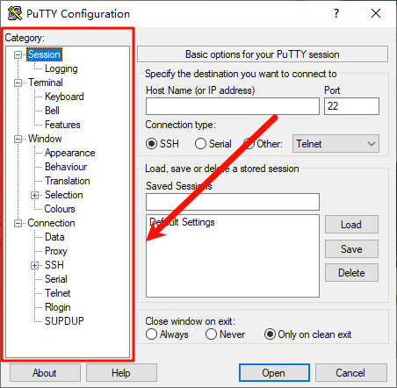Screen dimensions: 397x388
Task: Collapse the Terminal tree node
Action: pos(18,83)
